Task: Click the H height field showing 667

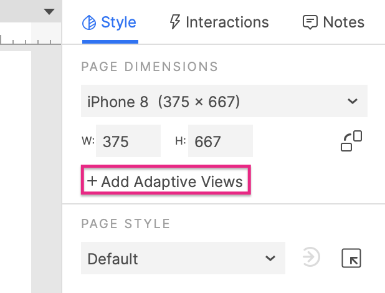Action: click(221, 141)
